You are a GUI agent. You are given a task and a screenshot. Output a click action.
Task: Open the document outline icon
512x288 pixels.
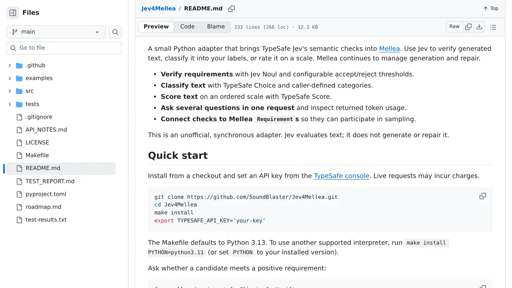pos(493,27)
